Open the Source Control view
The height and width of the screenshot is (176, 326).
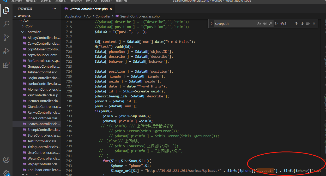pos(6,38)
